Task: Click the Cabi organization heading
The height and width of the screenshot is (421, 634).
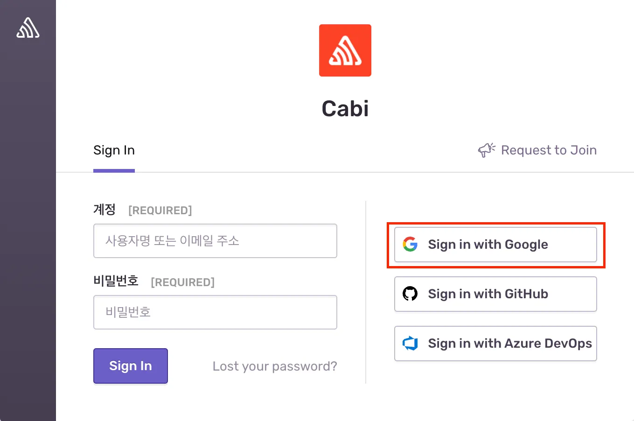Action: click(x=345, y=109)
